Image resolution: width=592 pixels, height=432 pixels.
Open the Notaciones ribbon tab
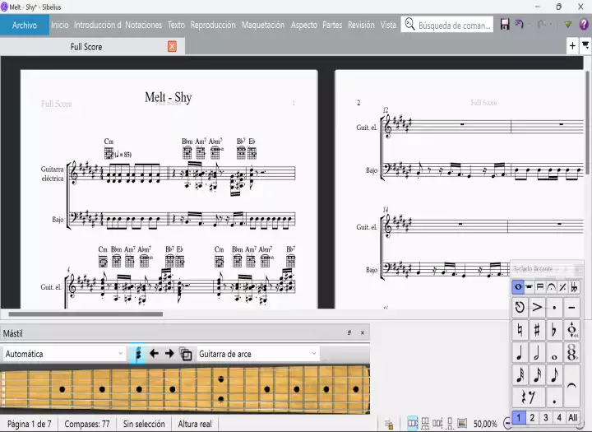(x=143, y=25)
